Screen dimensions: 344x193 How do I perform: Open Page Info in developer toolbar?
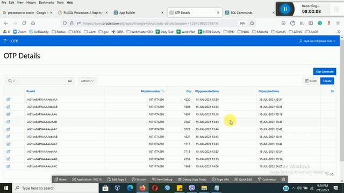click(220, 180)
